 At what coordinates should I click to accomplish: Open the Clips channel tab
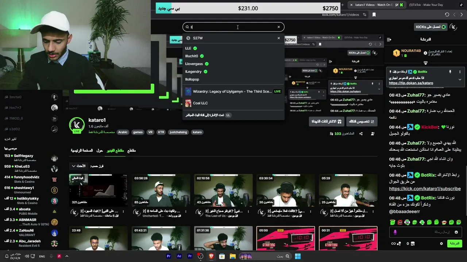[131, 150]
